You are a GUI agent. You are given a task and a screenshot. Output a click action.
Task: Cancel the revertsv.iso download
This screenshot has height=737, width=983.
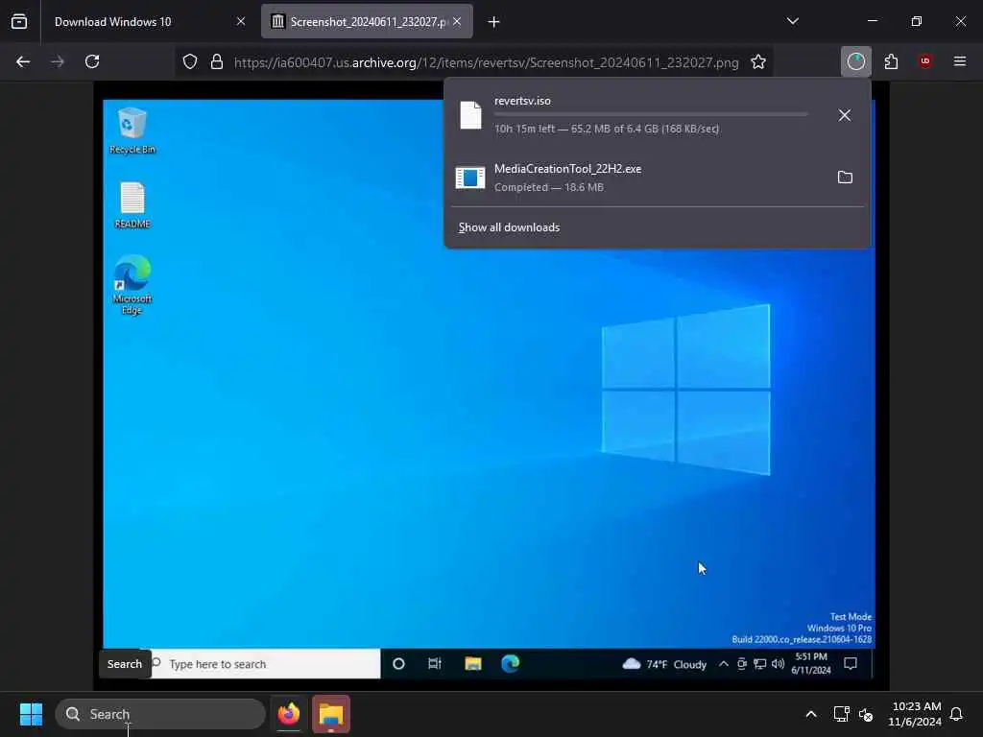click(x=845, y=115)
